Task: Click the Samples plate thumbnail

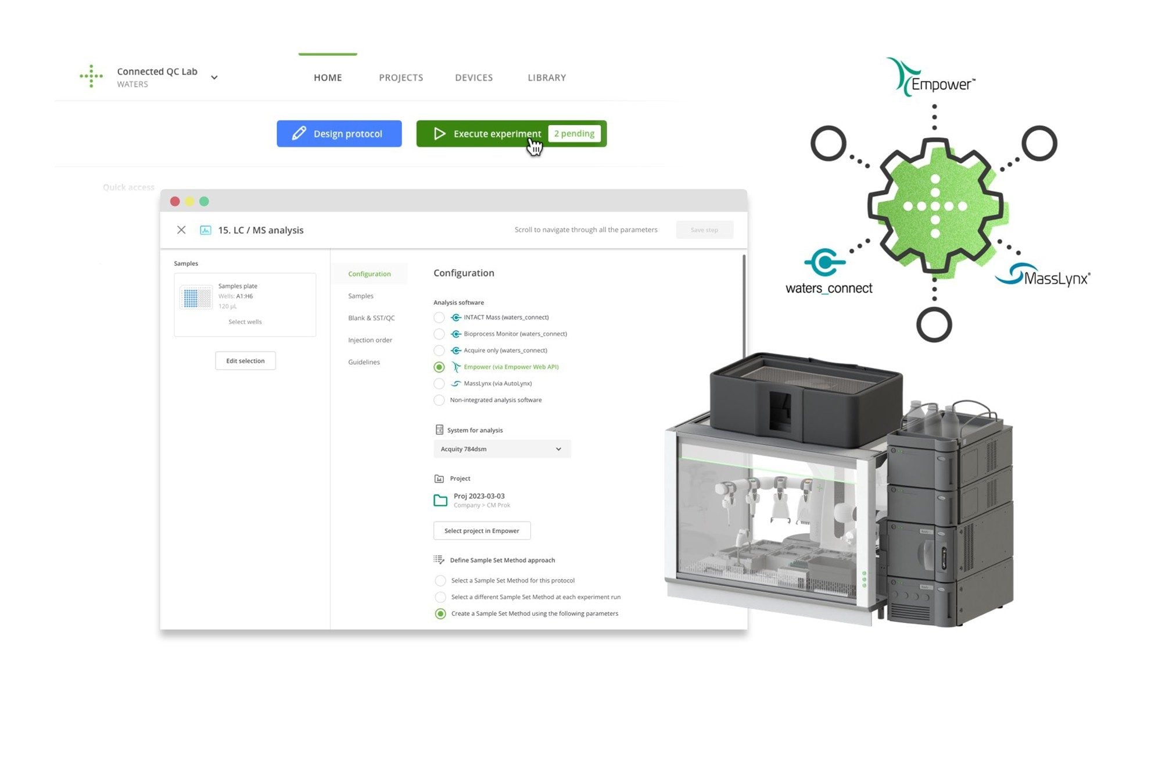Action: [196, 298]
